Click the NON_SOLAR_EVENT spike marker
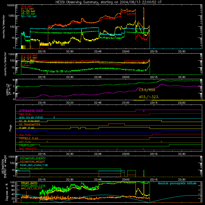 click(x=54, y=118)
